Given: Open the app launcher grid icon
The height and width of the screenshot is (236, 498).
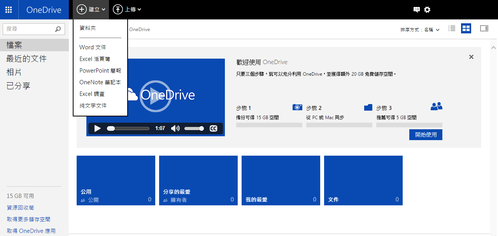Looking at the screenshot, I should tap(9, 10).
